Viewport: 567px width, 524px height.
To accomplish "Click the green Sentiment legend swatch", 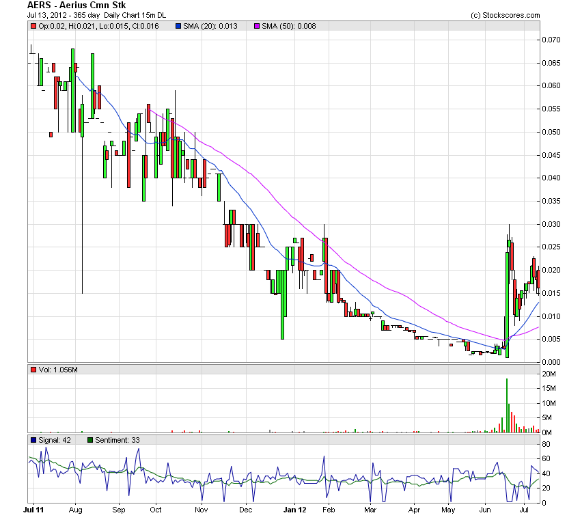I will 90,440.
